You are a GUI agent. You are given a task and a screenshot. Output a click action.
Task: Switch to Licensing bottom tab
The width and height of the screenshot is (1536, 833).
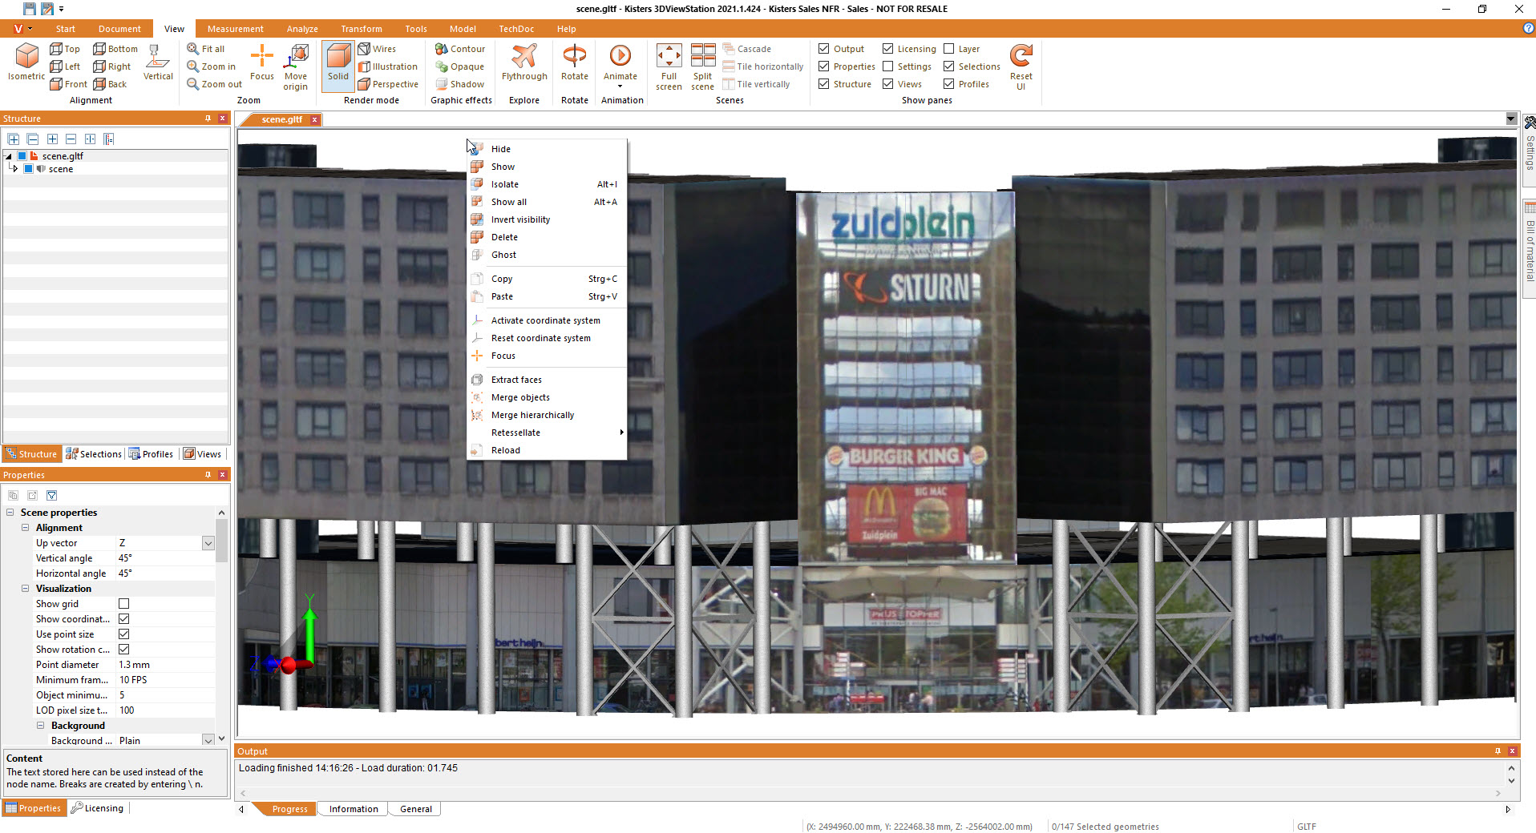click(x=97, y=808)
